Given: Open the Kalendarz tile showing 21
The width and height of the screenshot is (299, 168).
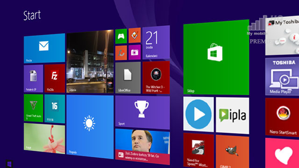Looking at the screenshot, I should (156, 42).
